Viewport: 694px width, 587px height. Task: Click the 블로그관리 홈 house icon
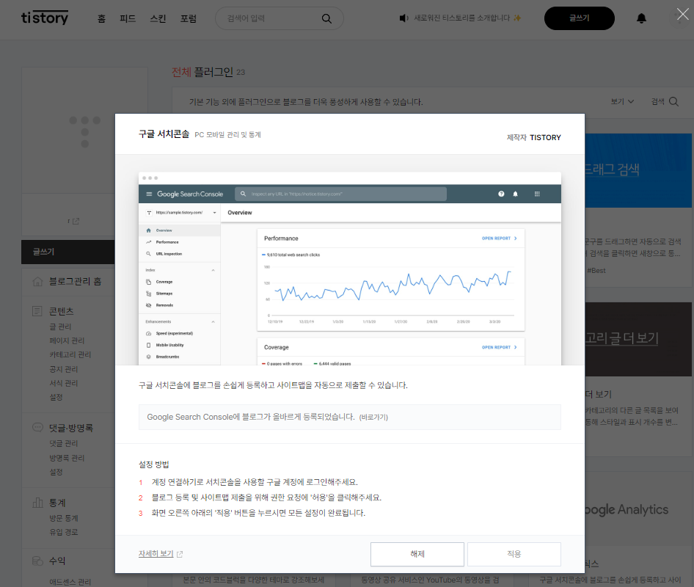point(37,281)
